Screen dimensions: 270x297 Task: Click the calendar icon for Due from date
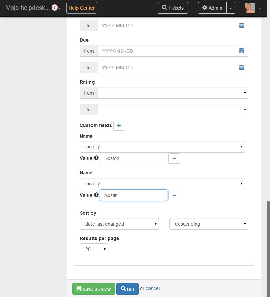(241, 51)
